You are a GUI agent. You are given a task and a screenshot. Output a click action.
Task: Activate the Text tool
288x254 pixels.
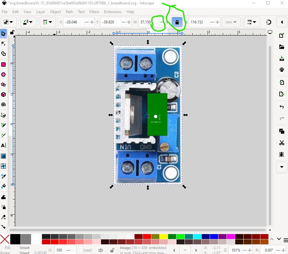click(3, 145)
